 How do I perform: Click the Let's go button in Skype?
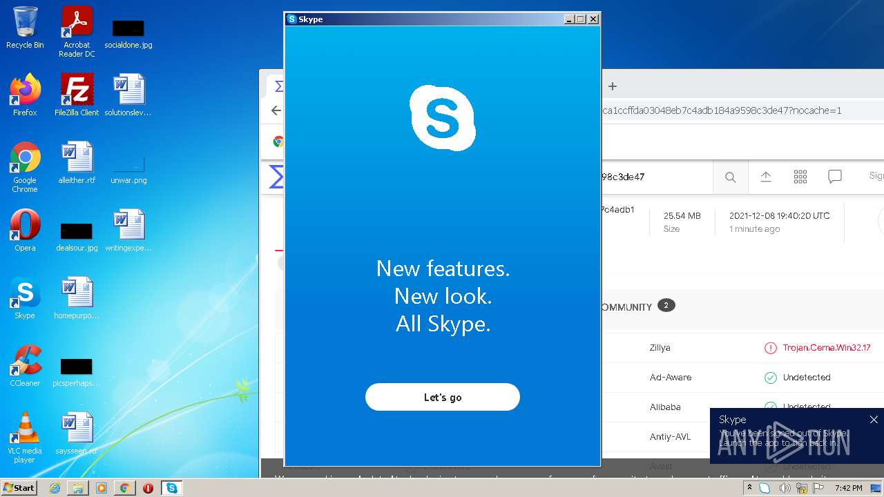click(442, 397)
